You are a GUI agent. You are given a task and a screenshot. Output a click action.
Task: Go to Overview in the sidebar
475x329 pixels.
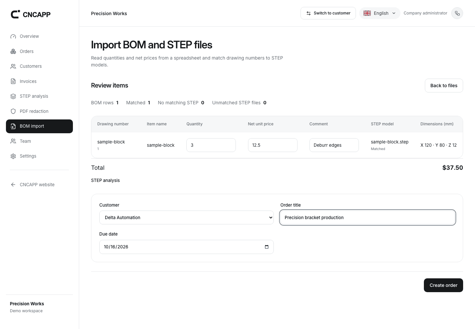(39, 37)
